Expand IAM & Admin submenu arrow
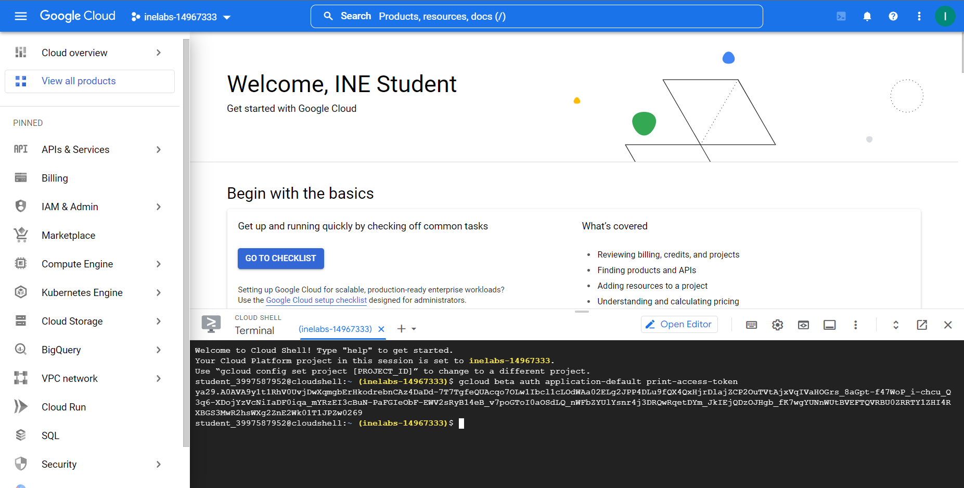This screenshot has height=488, width=964. coord(159,207)
